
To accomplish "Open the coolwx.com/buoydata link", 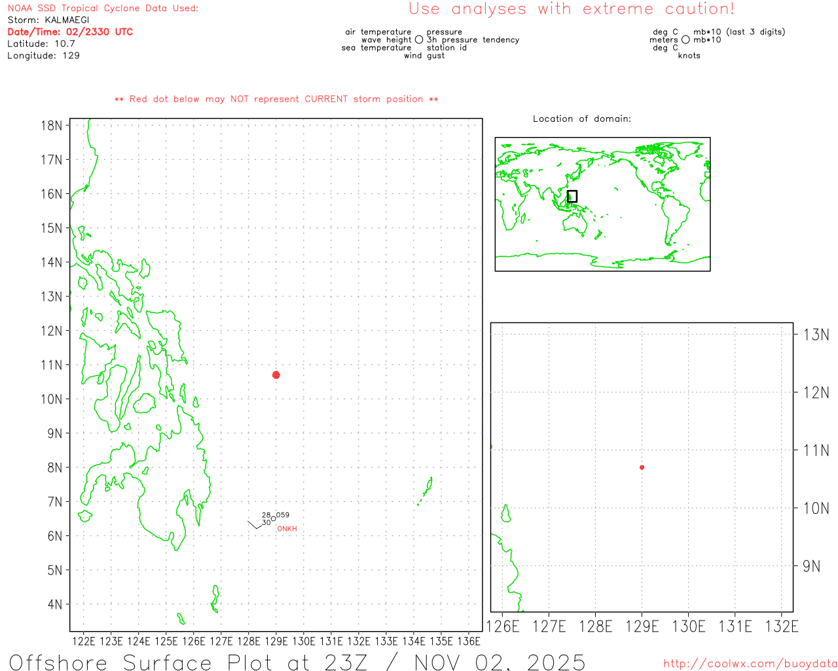I will coord(750,664).
